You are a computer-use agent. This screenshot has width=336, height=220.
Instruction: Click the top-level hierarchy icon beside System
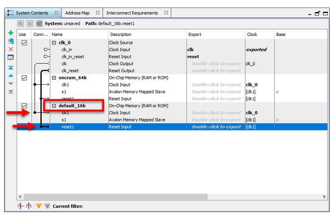tap(20, 24)
